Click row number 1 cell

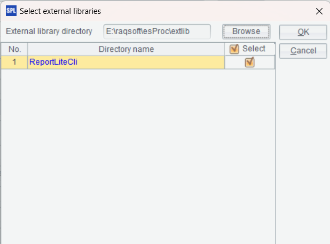pos(14,62)
